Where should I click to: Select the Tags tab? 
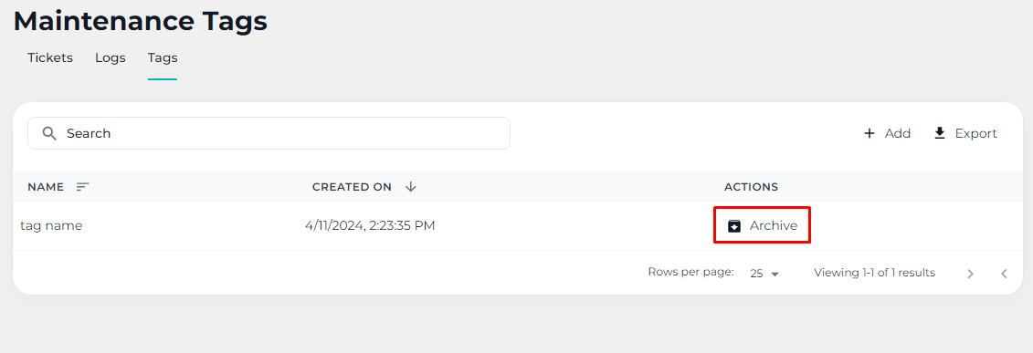[x=163, y=57]
